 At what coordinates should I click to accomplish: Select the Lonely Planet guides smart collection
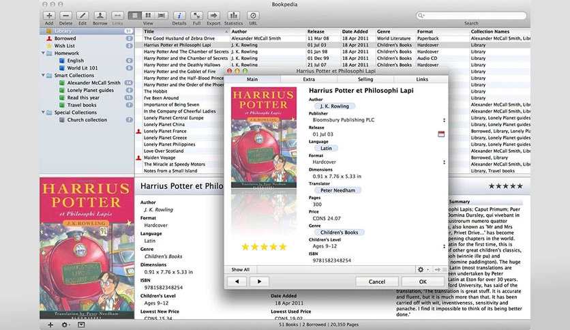coord(87,90)
